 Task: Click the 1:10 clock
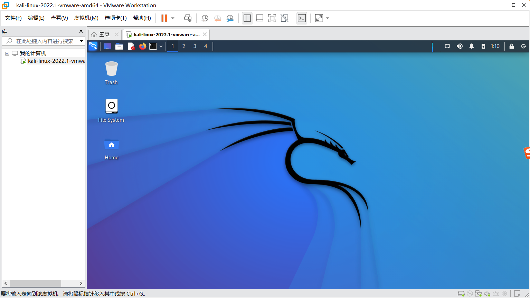coord(495,46)
